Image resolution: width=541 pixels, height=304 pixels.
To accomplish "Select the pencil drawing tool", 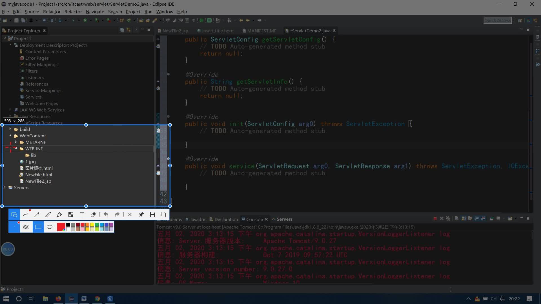I will 48,215.
